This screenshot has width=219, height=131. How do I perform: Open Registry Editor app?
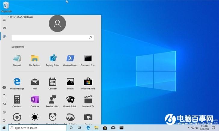point(53,61)
